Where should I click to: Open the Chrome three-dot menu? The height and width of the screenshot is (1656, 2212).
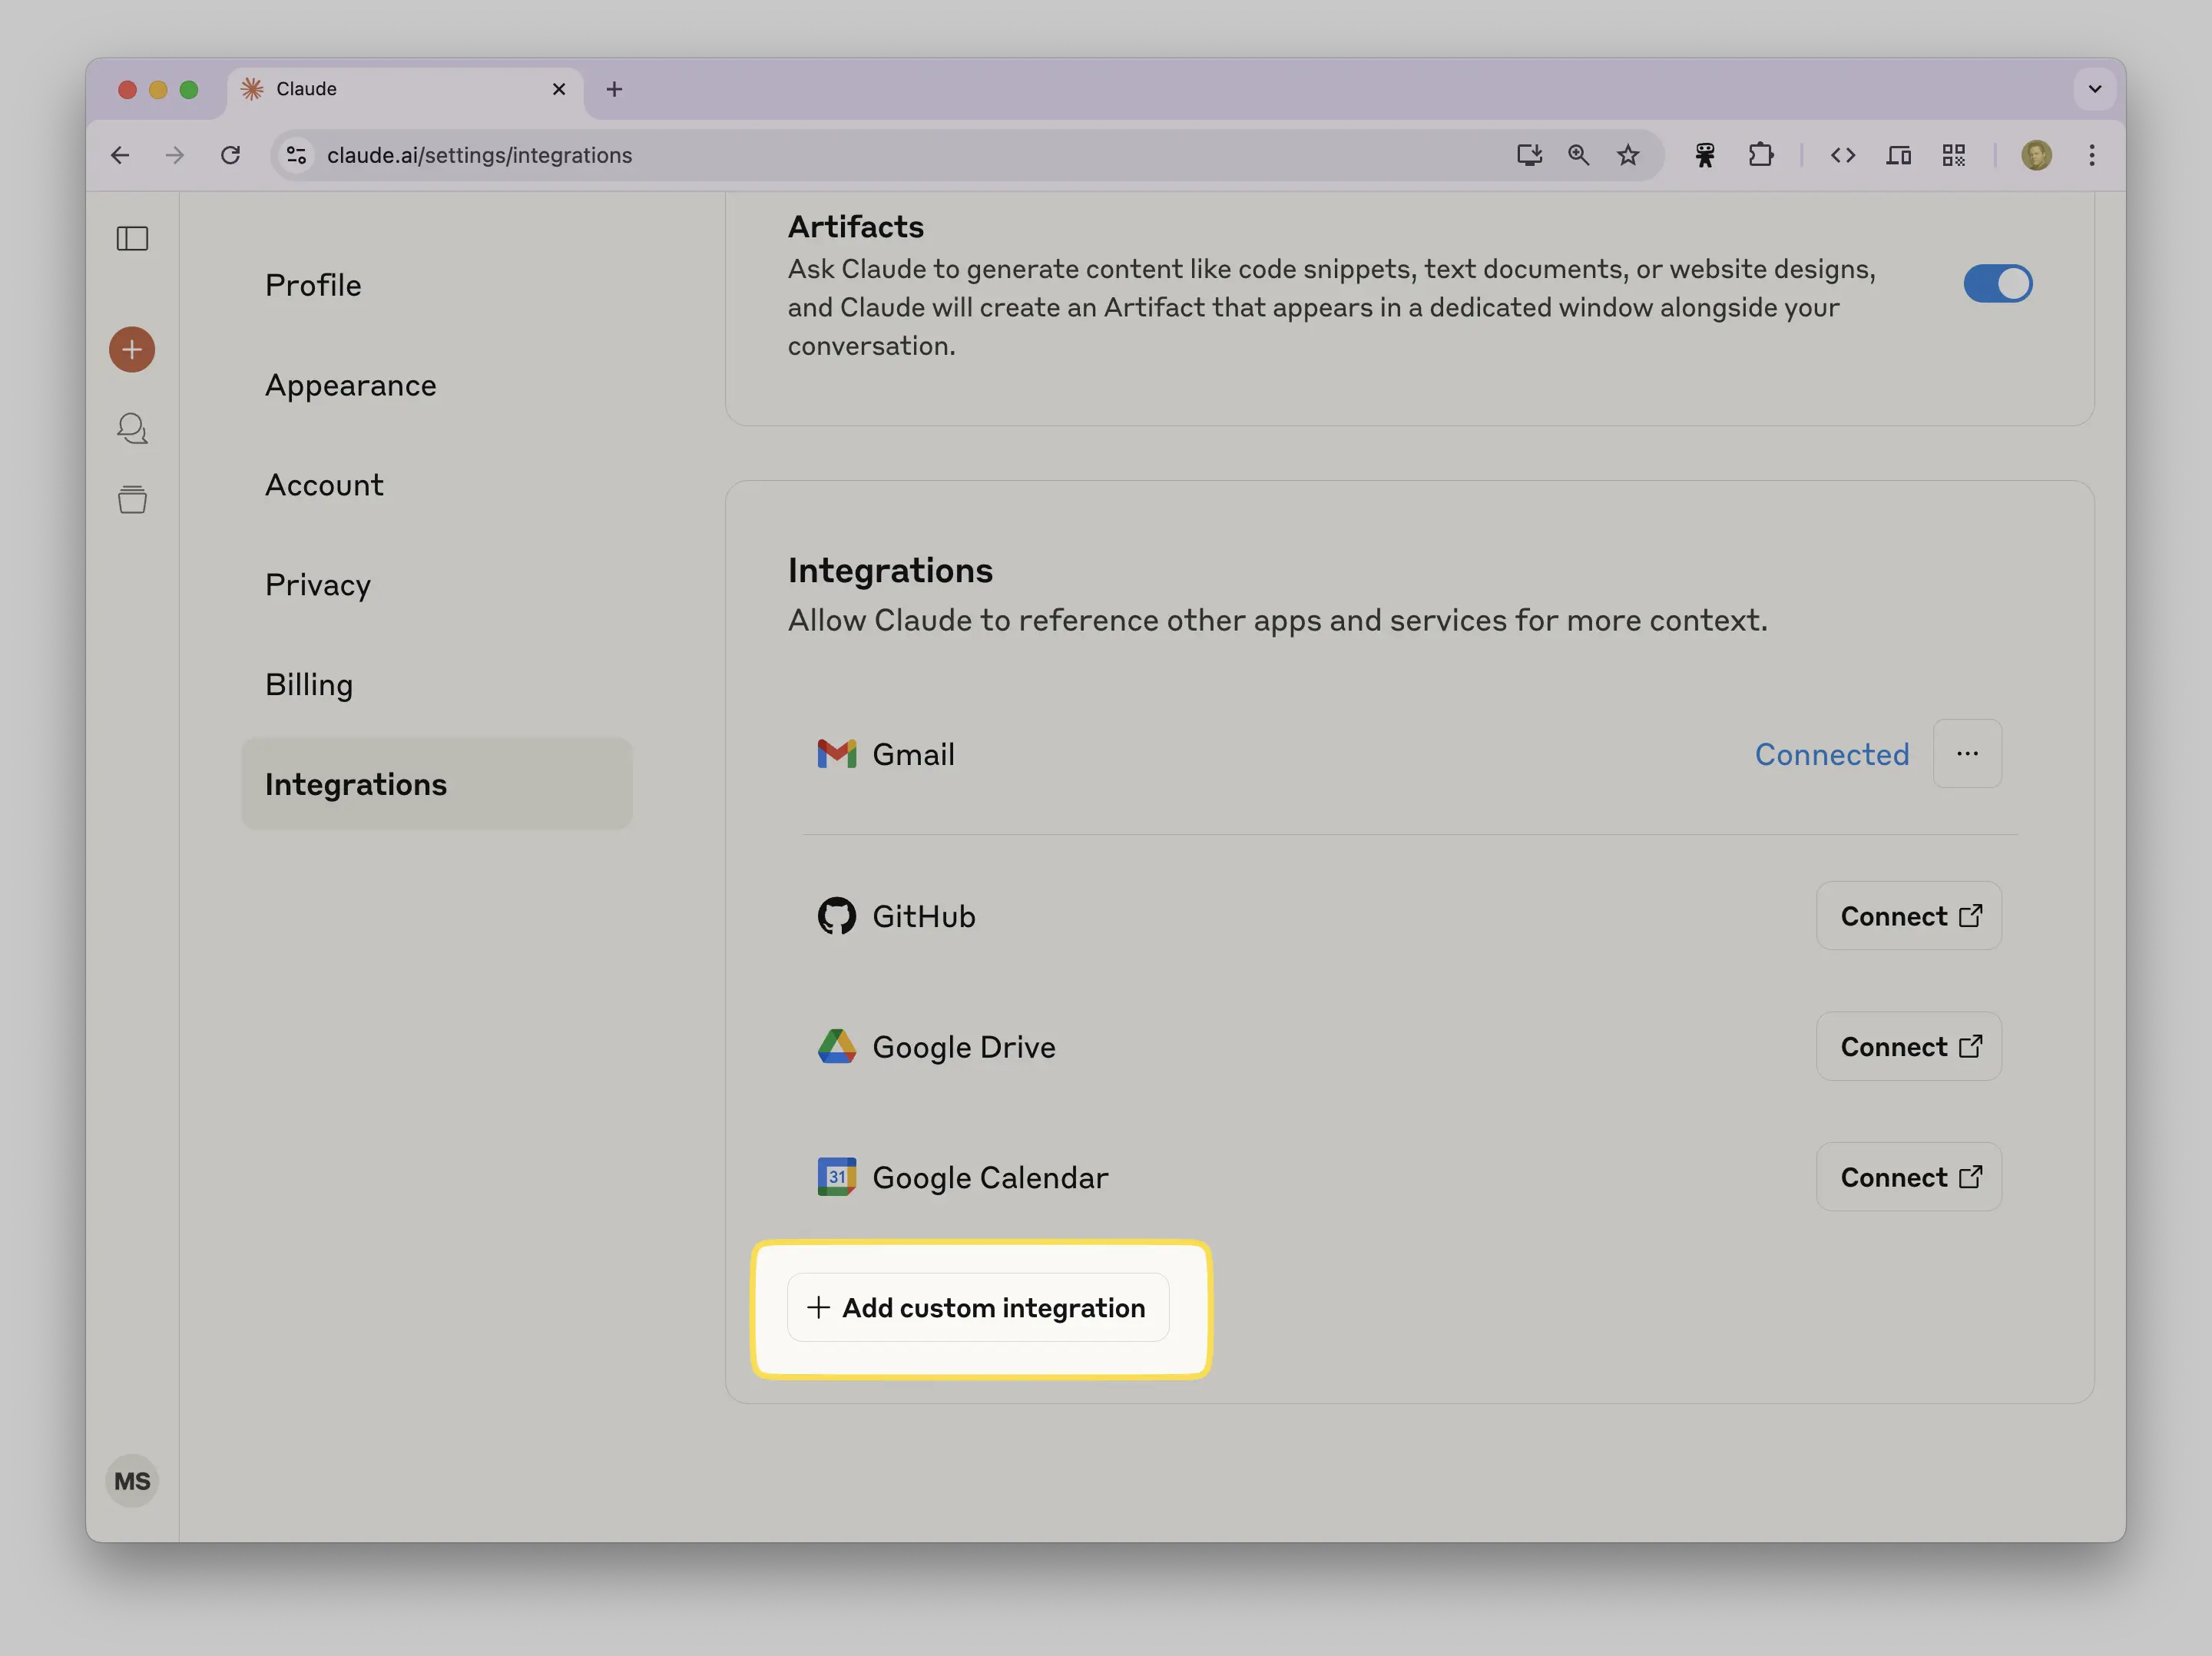(2091, 155)
